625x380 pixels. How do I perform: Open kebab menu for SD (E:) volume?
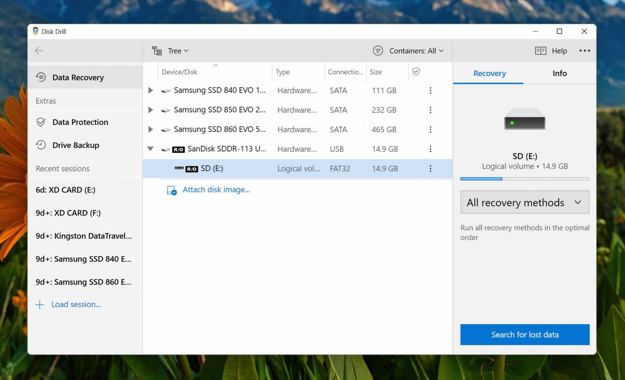[x=430, y=168]
